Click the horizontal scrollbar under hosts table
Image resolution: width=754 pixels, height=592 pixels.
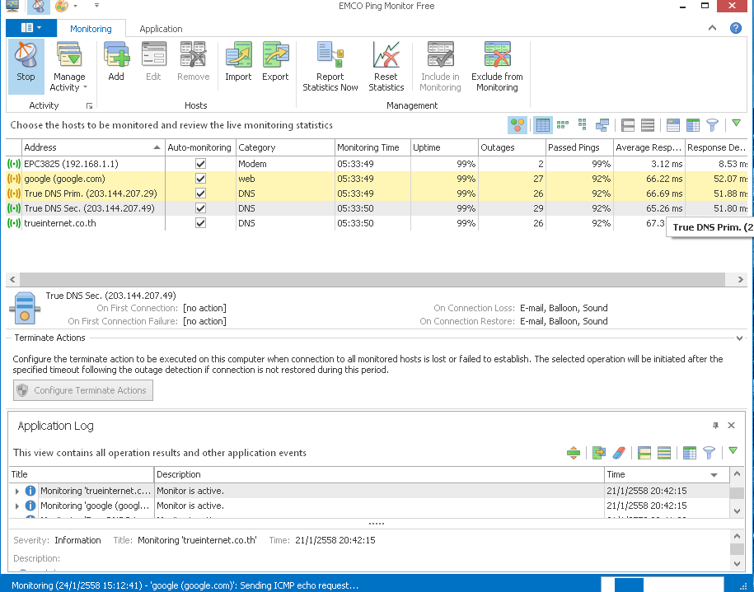(x=371, y=280)
